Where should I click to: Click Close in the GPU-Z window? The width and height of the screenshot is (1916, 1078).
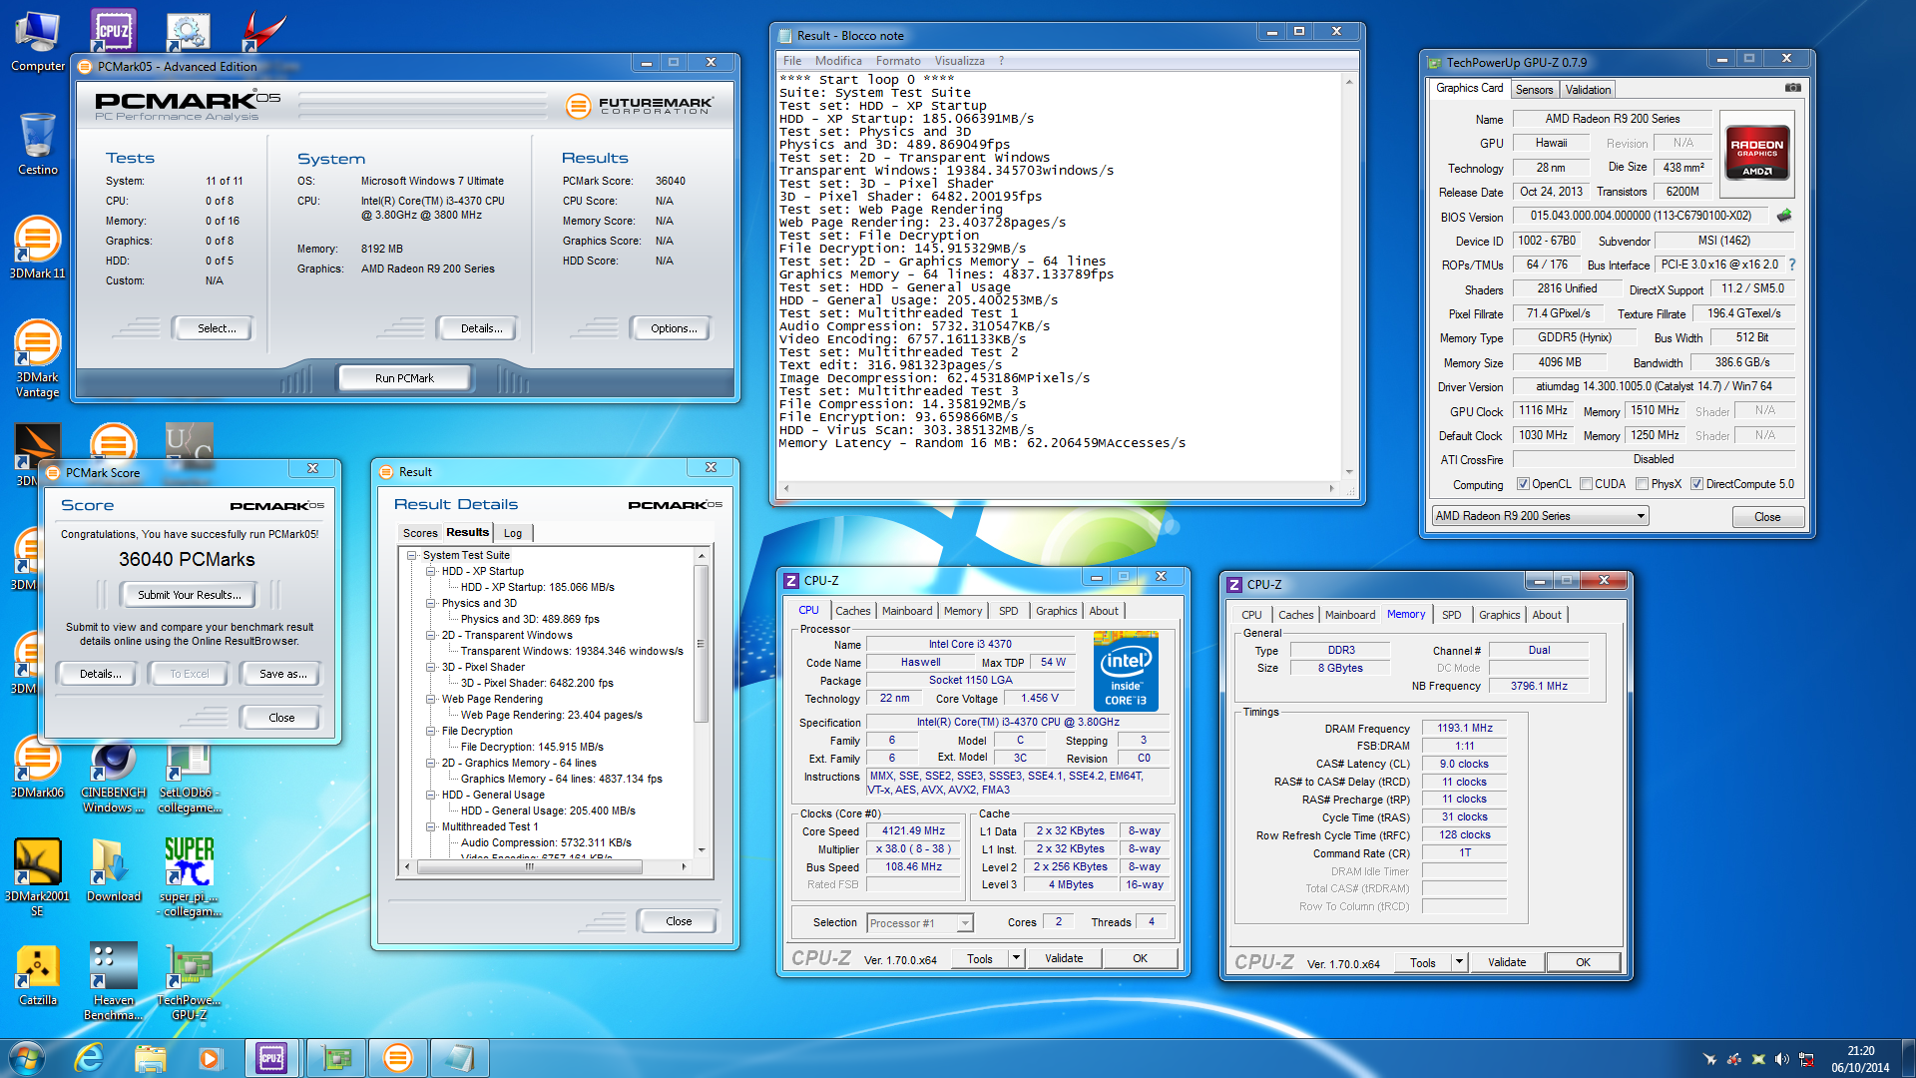click(x=1767, y=517)
